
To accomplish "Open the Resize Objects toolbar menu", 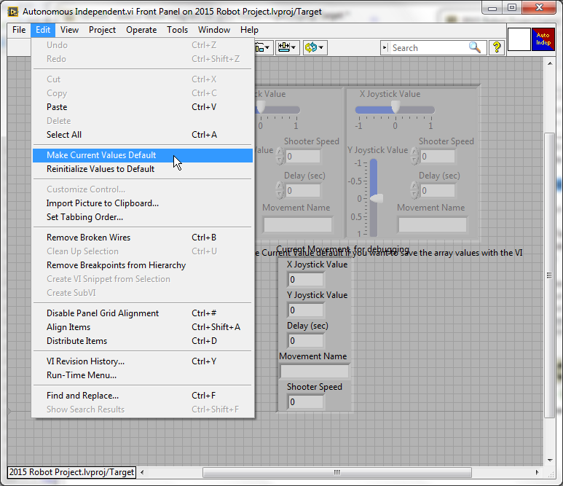I will coord(288,47).
